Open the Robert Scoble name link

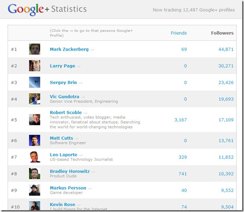coord(65,112)
